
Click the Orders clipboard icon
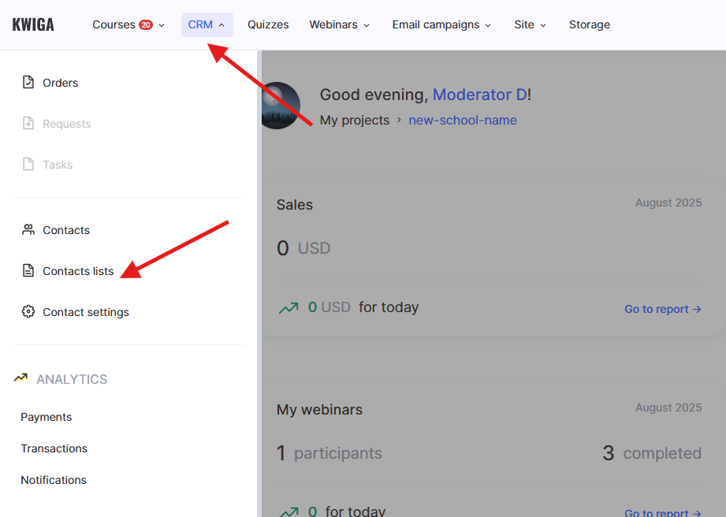point(28,83)
